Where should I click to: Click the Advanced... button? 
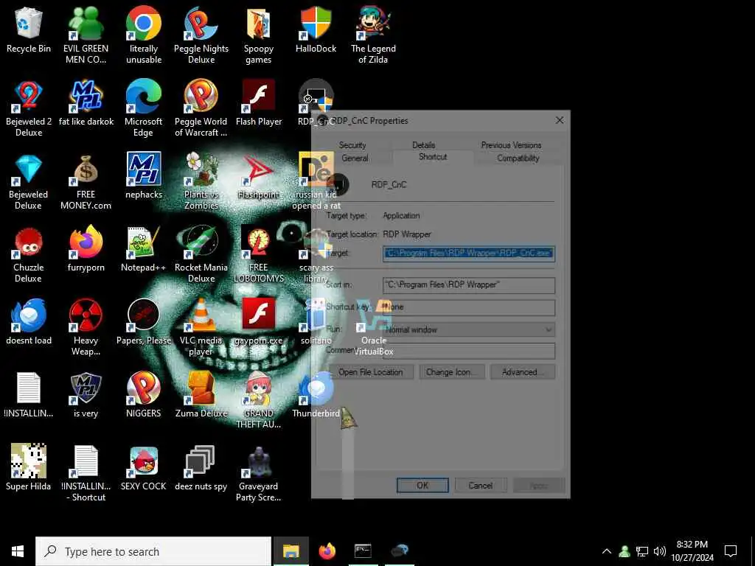tap(523, 372)
